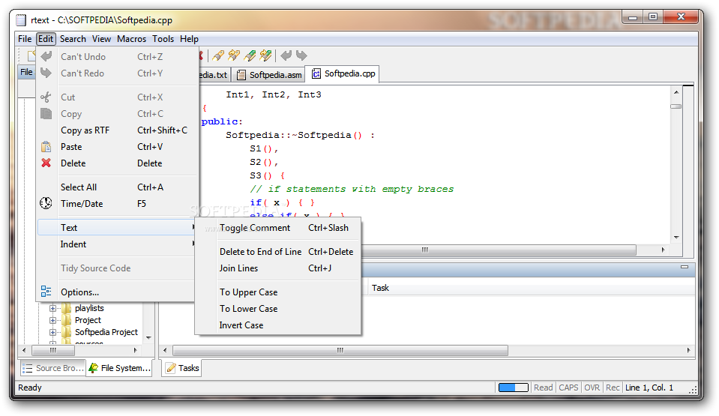Click the clock Time/Date icon in Edit menu
The image size is (719, 416).
[46, 203]
